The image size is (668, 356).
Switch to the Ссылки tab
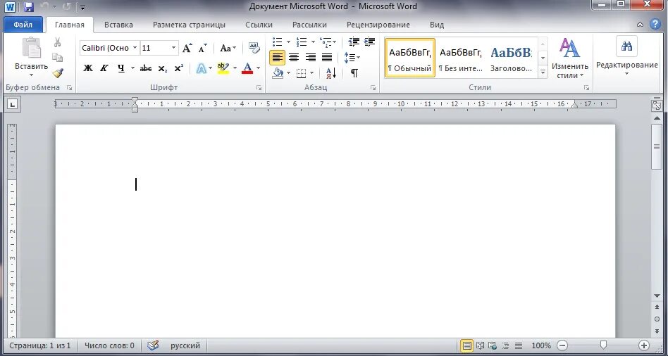pyautogui.click(x=259, y=25)
